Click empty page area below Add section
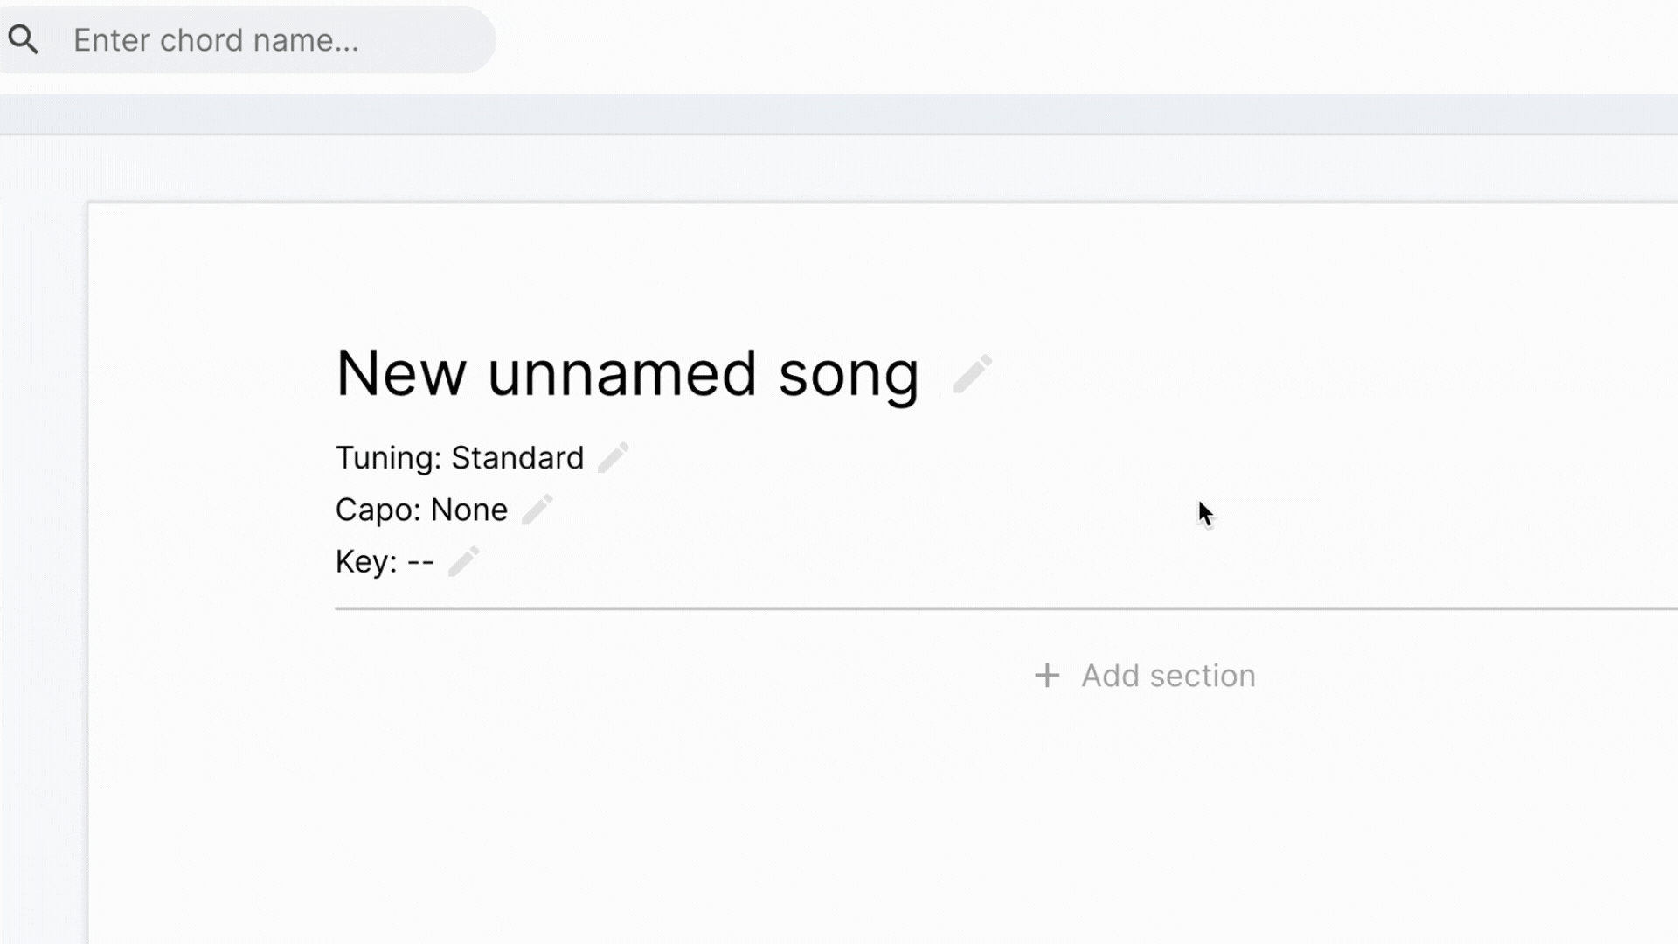Image resolution: width=1678 pixels, height=944 pixels. (883, 822)
